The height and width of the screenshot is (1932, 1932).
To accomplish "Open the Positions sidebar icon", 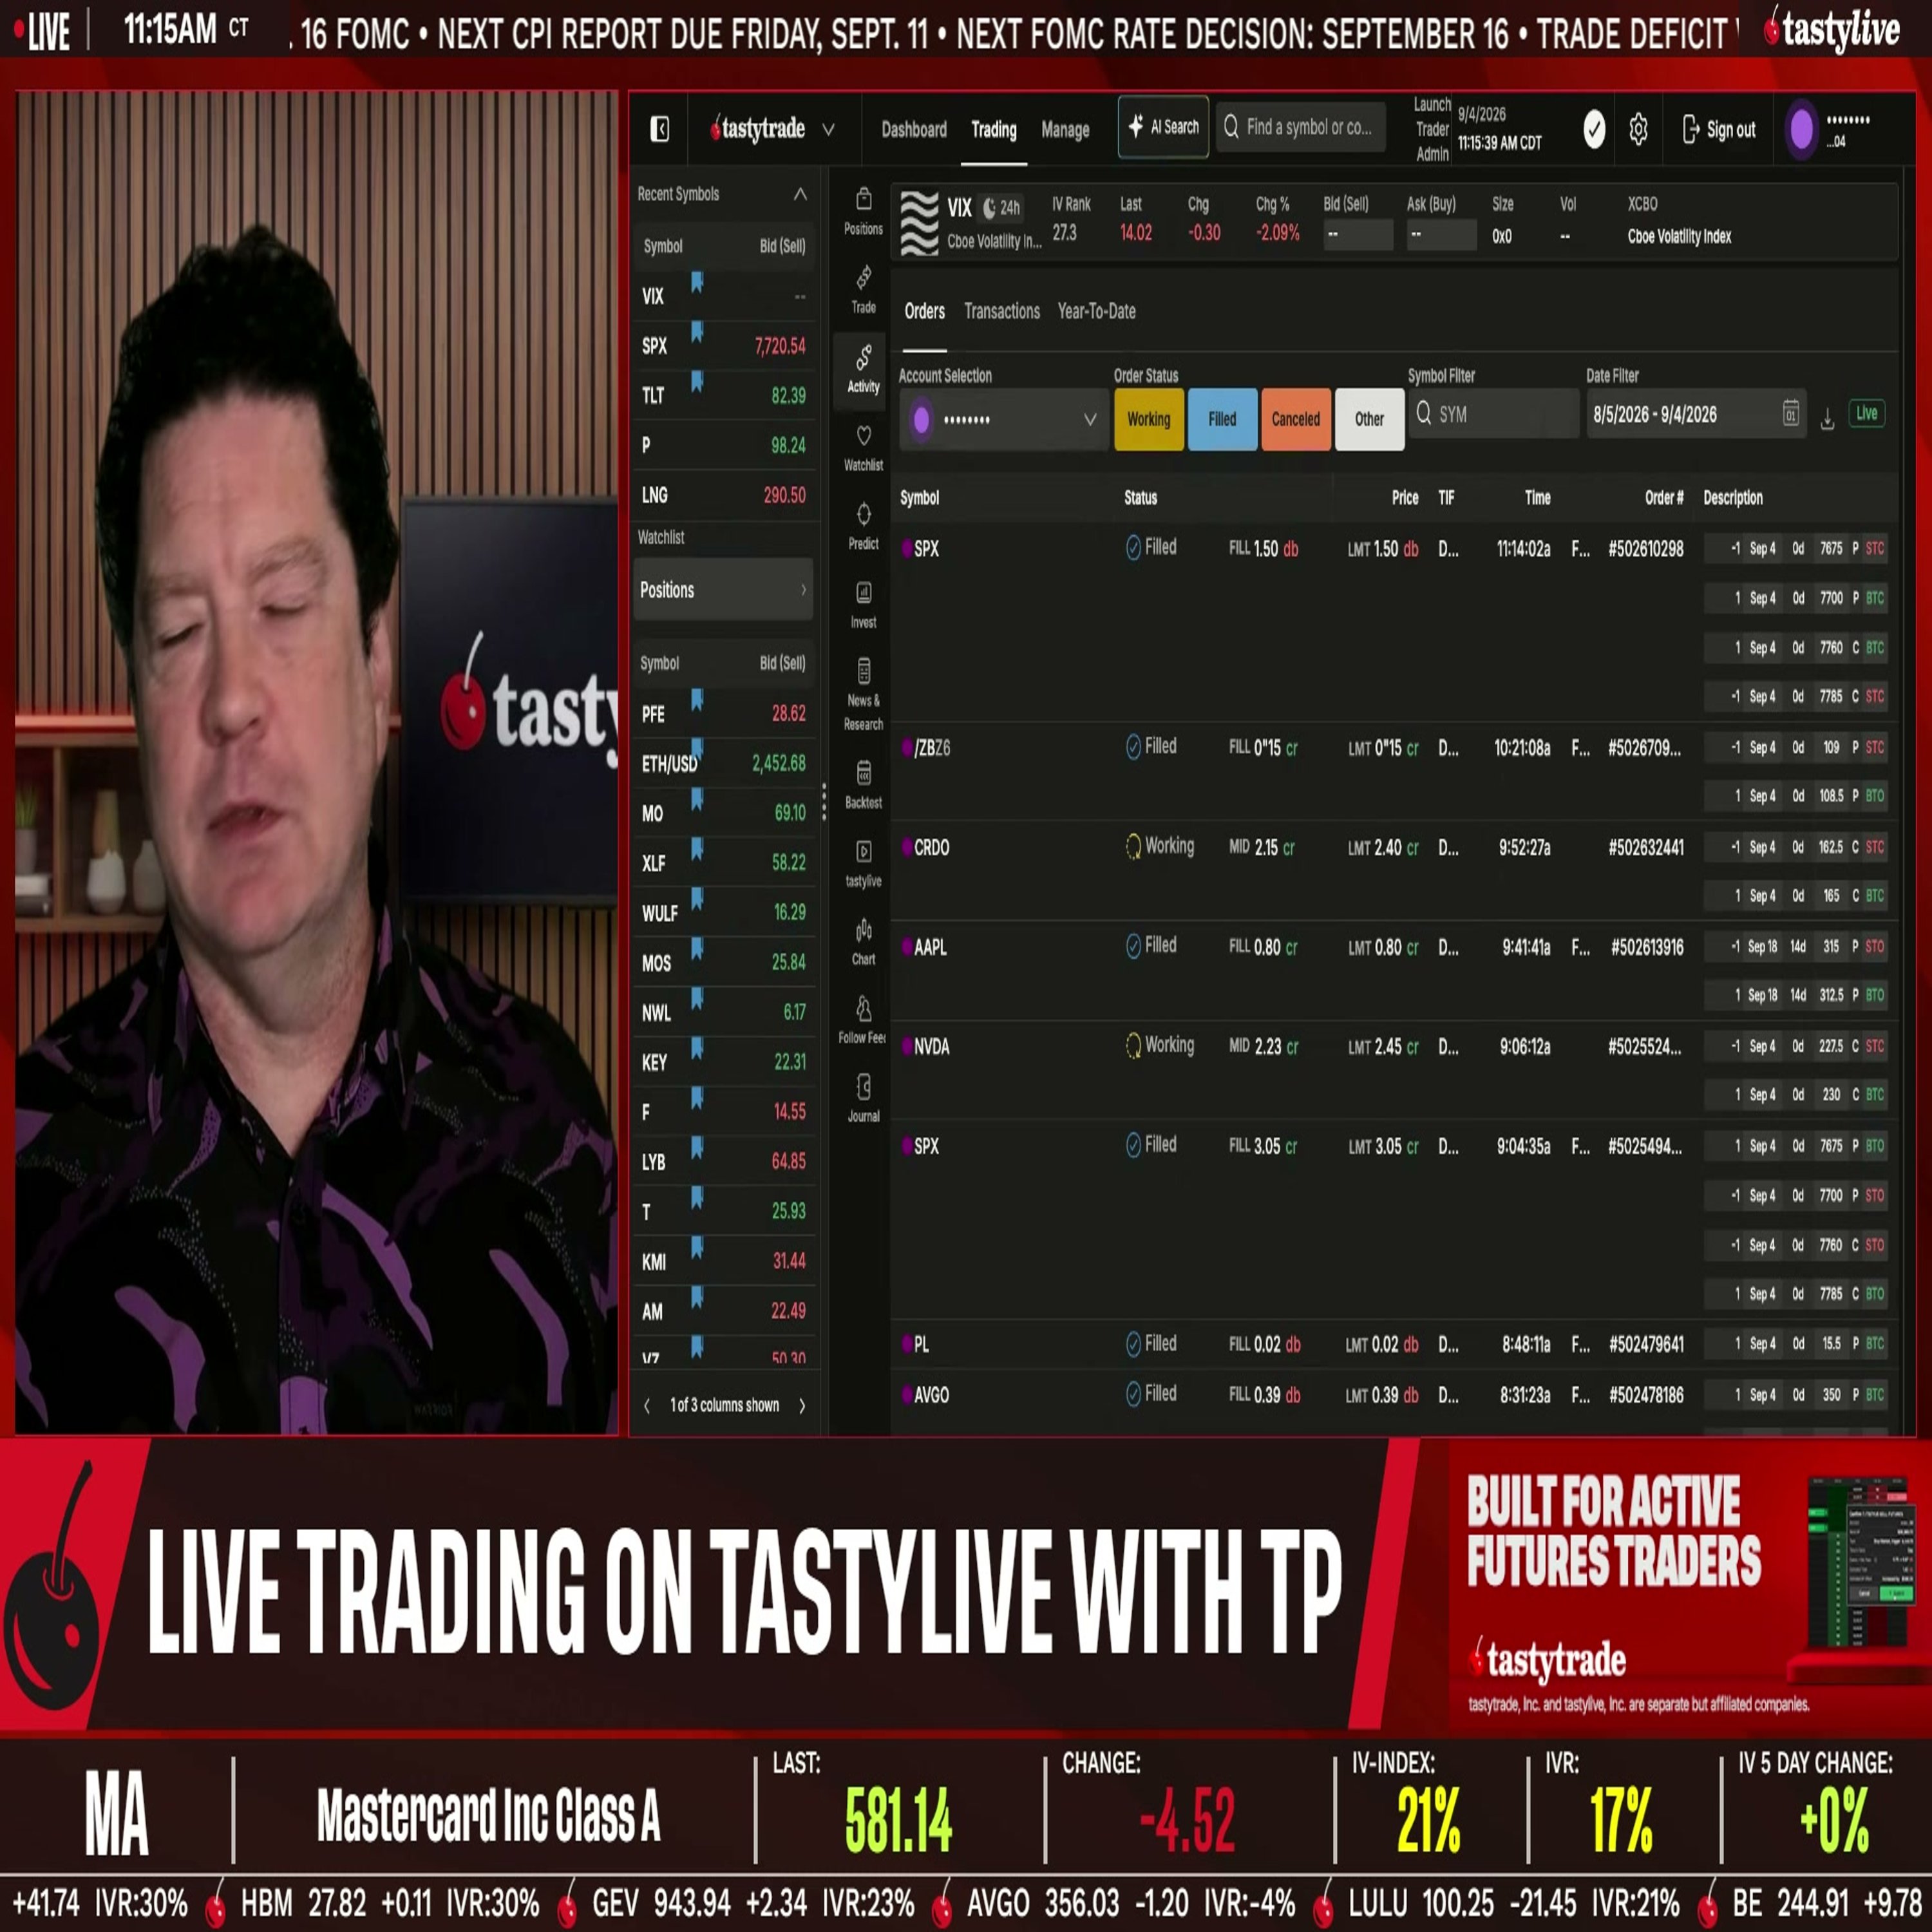I will click(x=863, y=211).
